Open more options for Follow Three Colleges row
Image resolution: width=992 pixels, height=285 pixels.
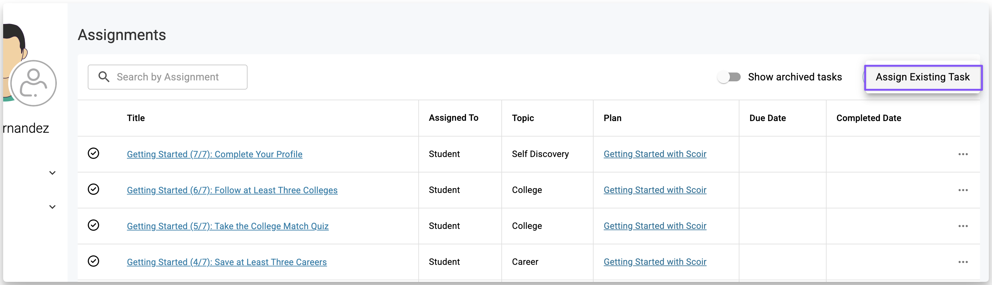pyautogui.click(x=963, y=190)
